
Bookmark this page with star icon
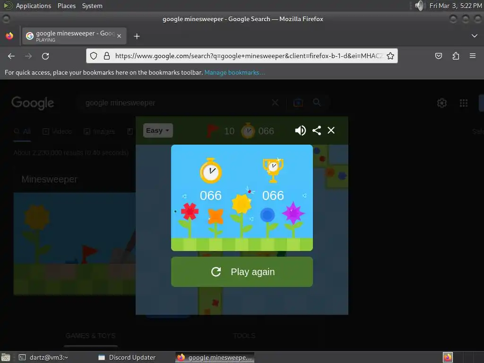click(x=390, y=56)
